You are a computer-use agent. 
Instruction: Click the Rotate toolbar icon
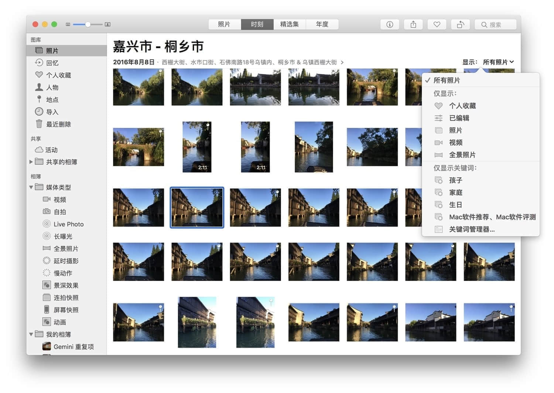click(x=461, y=24)
